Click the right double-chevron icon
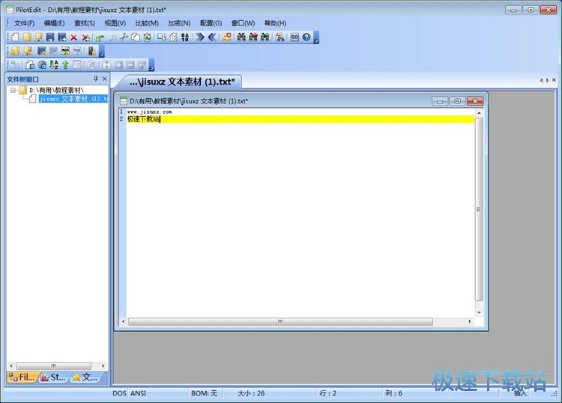This screenshot has width=562, height=403. pos(200,37)
